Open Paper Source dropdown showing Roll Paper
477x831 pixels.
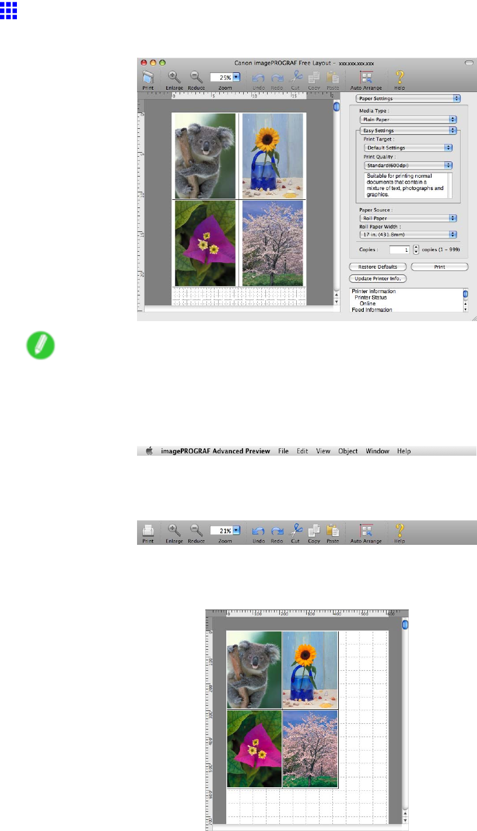pyautogui.click(x=408, y=217)
